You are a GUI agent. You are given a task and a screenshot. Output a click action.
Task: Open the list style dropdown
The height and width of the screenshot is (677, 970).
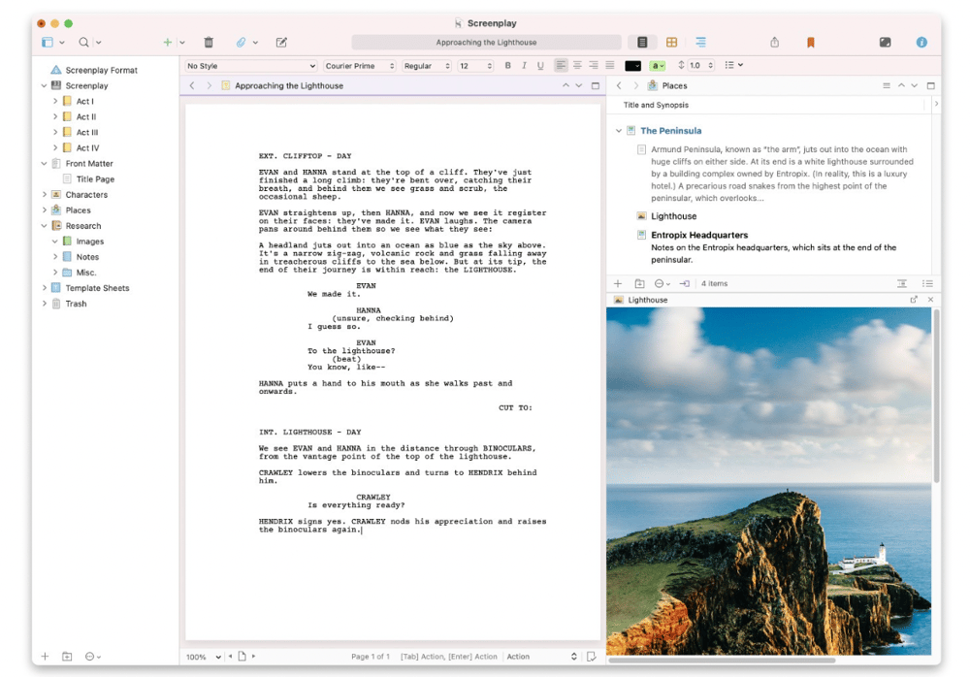pyautogui.click(x=733, y=65)
